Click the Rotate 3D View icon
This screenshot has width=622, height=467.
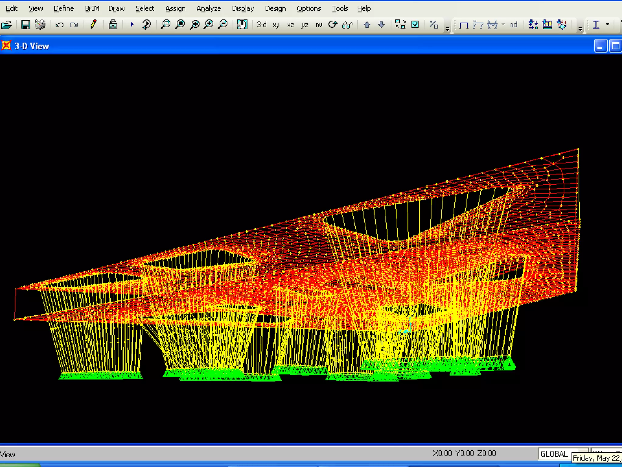pos(333,25)
